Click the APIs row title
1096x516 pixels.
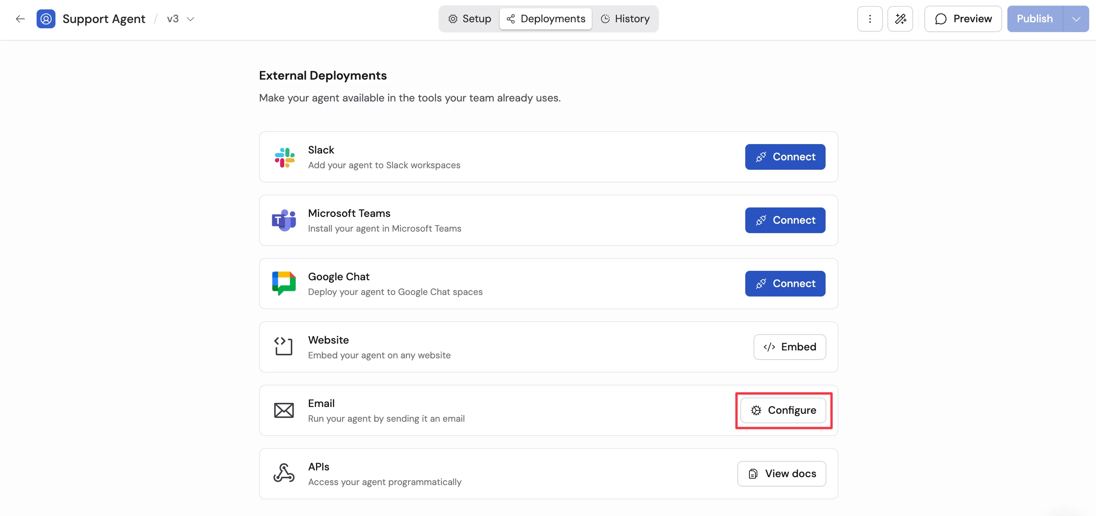[319, 467]
